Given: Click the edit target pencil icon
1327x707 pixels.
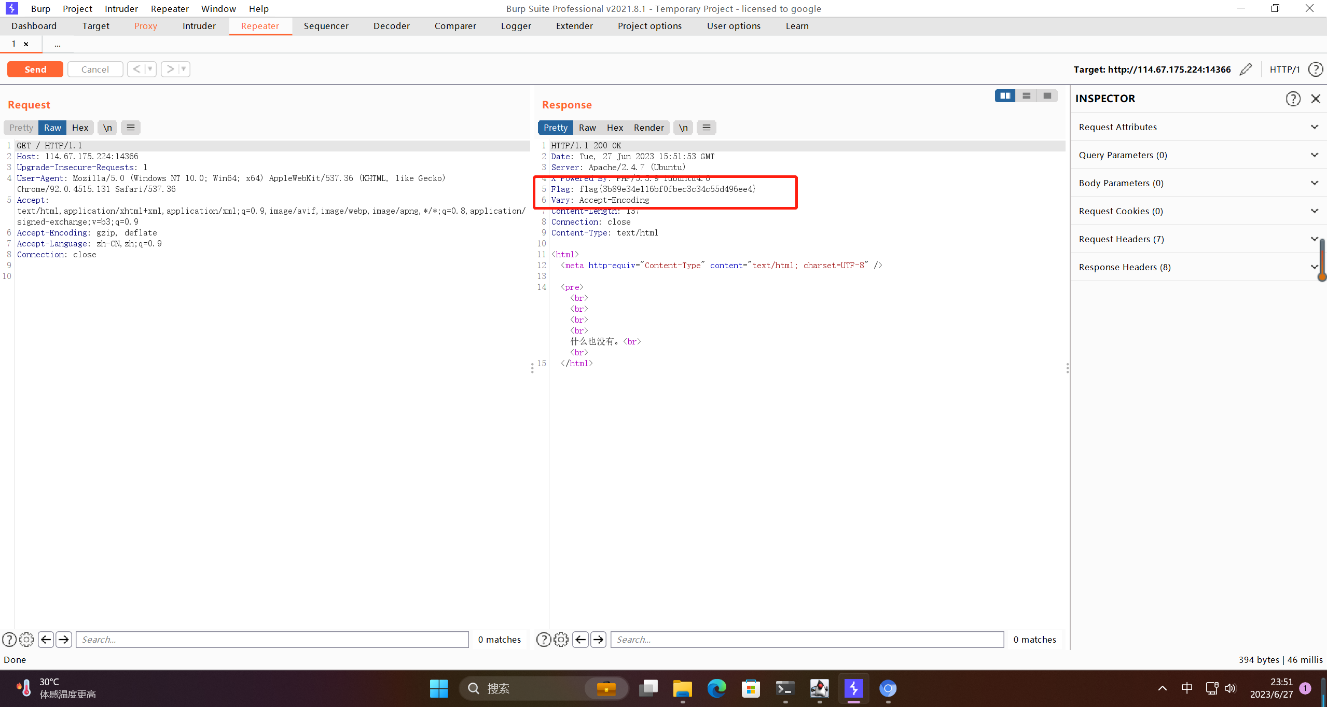Looking at the screenshot, I should tap(1246, 70).
